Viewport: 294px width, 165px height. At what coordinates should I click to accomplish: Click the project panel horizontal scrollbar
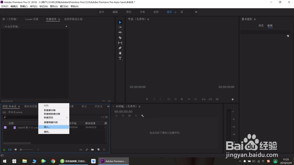pyautogui.click(x=17, y=143)
